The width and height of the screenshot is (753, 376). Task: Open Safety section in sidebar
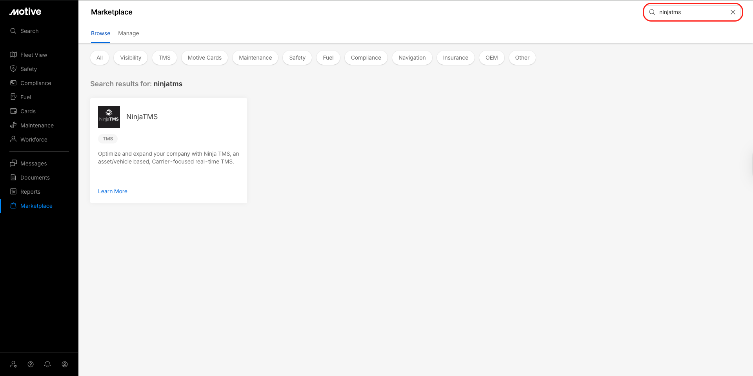29,69
